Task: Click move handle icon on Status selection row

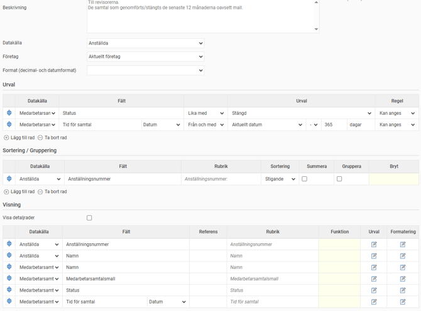Action: coord(9,113)
